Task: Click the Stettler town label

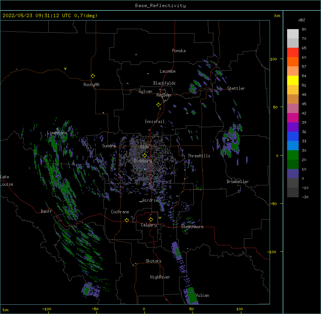Action: click(x=236, y=88)
